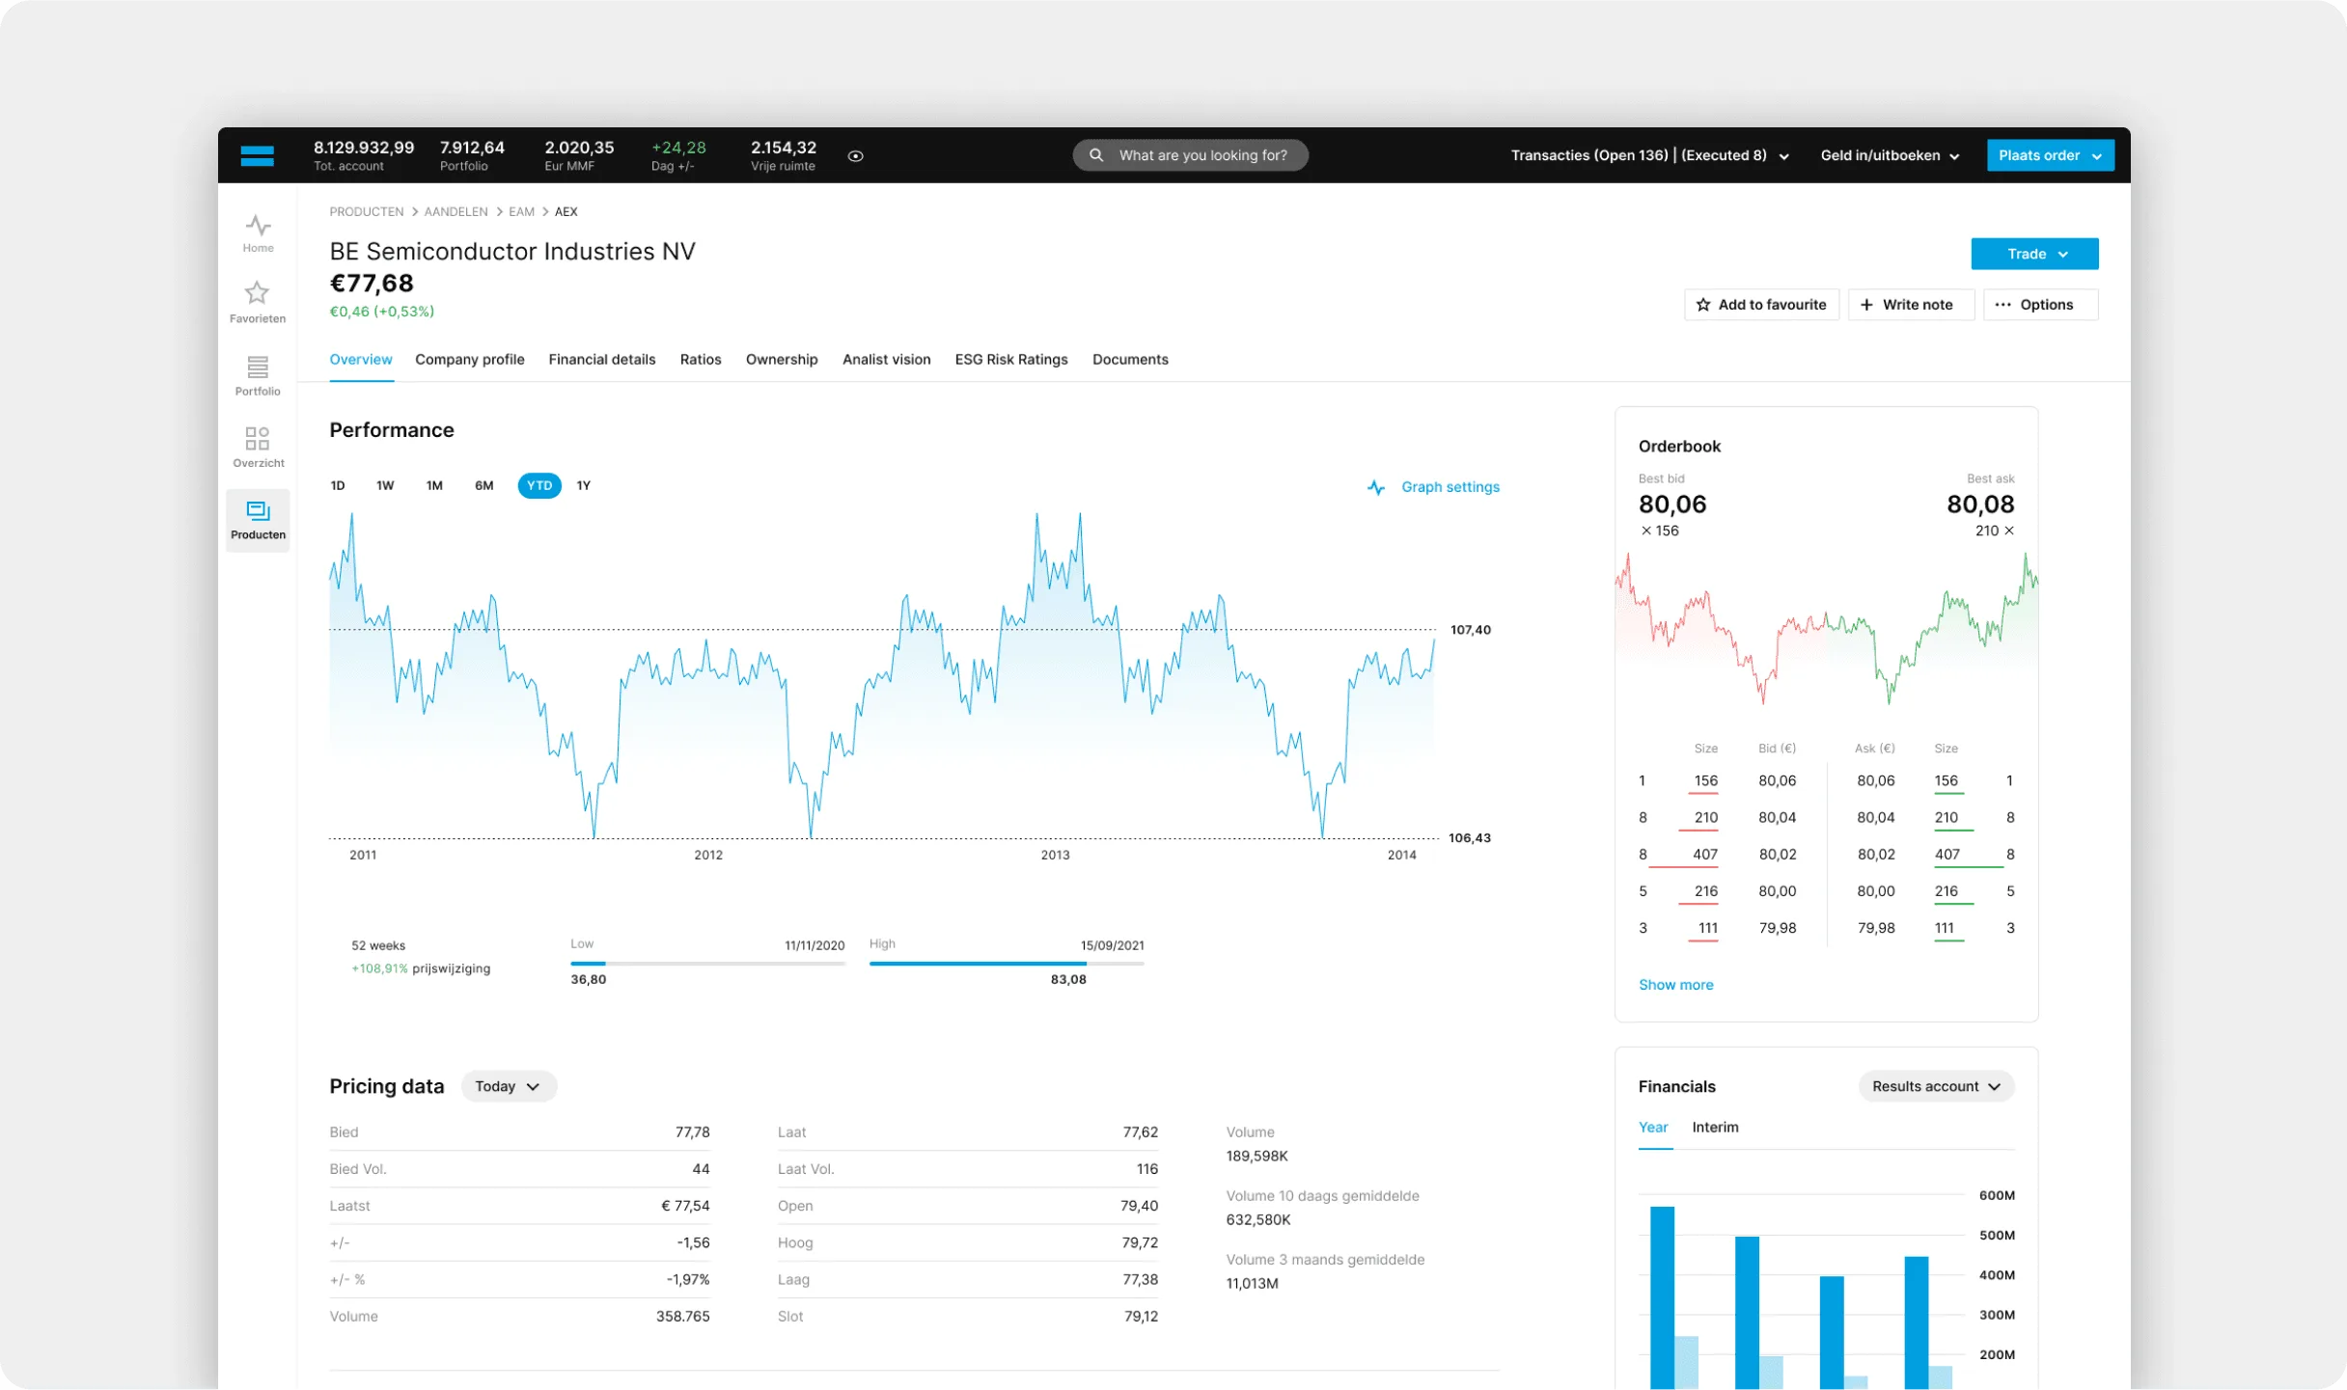Select Producten sidebar icon
Viewport: 2347px width, 1390px height.
click(258, 520)
